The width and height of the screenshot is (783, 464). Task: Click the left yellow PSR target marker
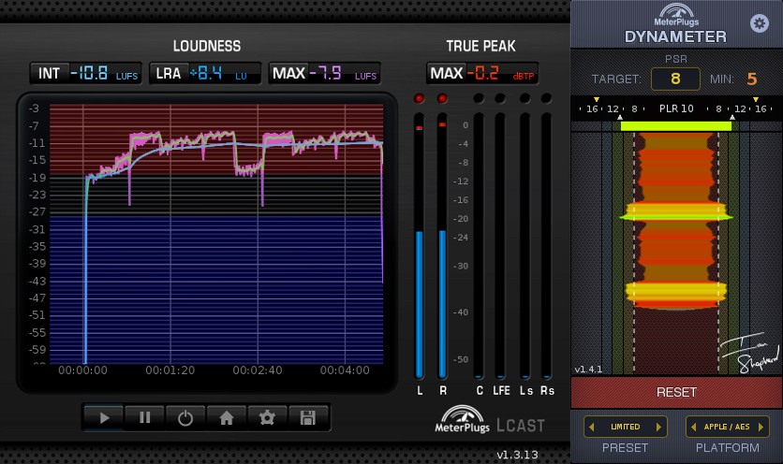pos(597,100)
